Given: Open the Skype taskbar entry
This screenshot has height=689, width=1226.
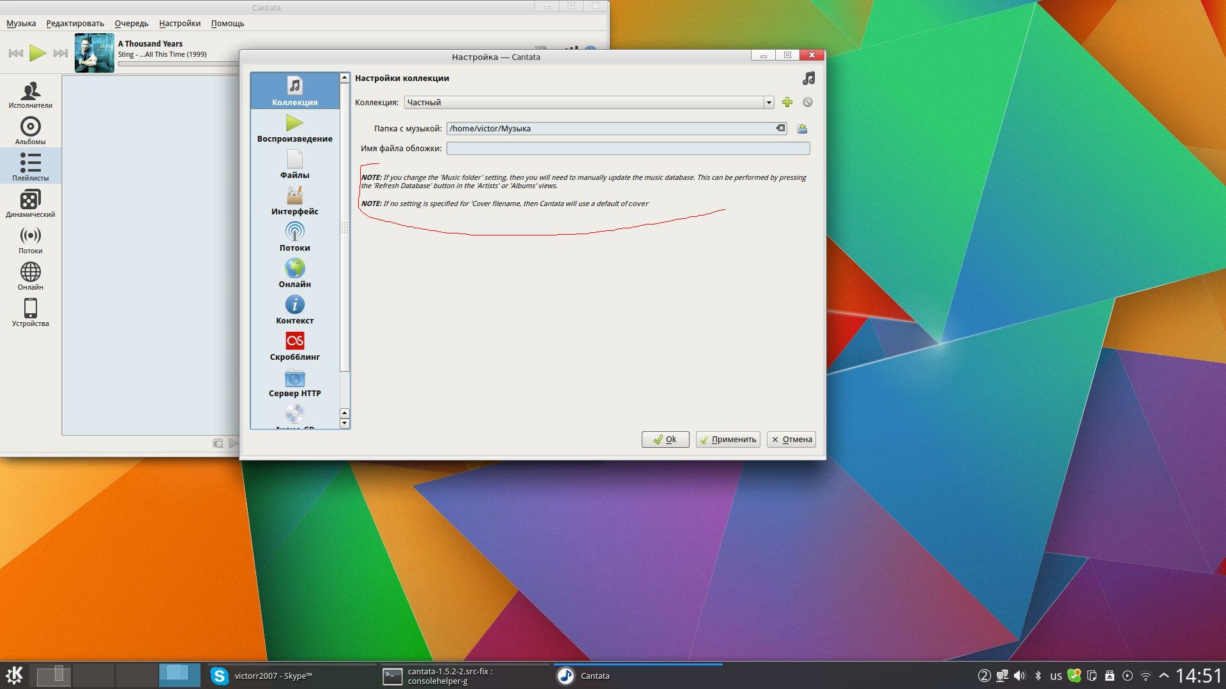Looking at the screenshot, I should click(x=273, y=676).
